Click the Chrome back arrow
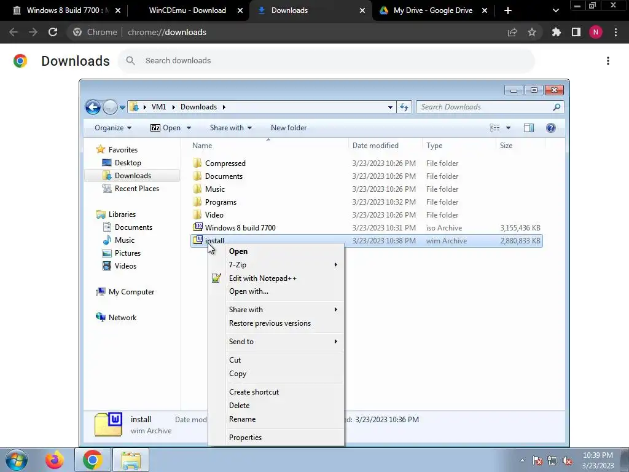 pyautogui.click(x=14, y=32)
